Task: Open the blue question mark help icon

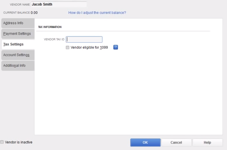Action: coord(116,47)
